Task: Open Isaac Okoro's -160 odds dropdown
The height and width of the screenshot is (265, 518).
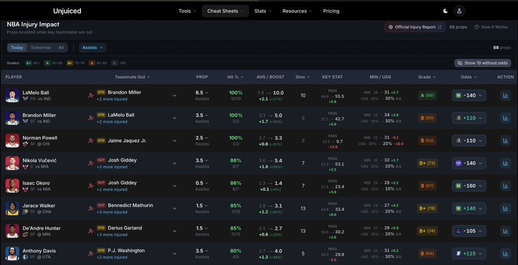Action: (469, 186)
